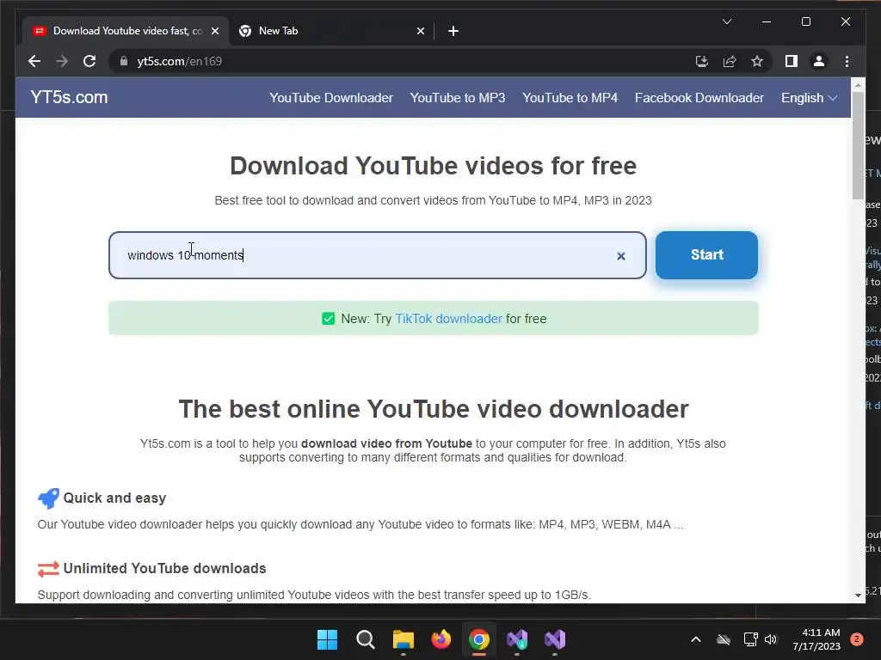
Task: Share this page with the share icon
Action: click(730, 61)
